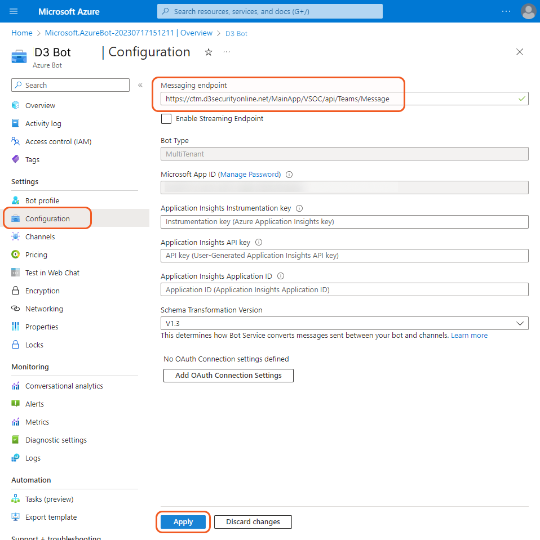This screenshot has width=540, height=540.
Task: Navigate to Diagnostic settings
Action: (56, 440)
